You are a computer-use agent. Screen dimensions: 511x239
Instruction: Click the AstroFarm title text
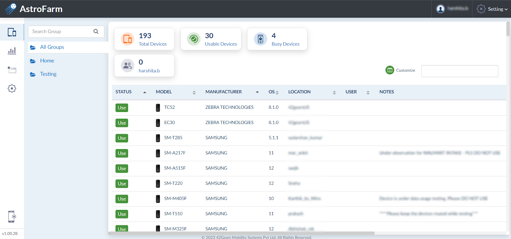click(x=41, y=9)
